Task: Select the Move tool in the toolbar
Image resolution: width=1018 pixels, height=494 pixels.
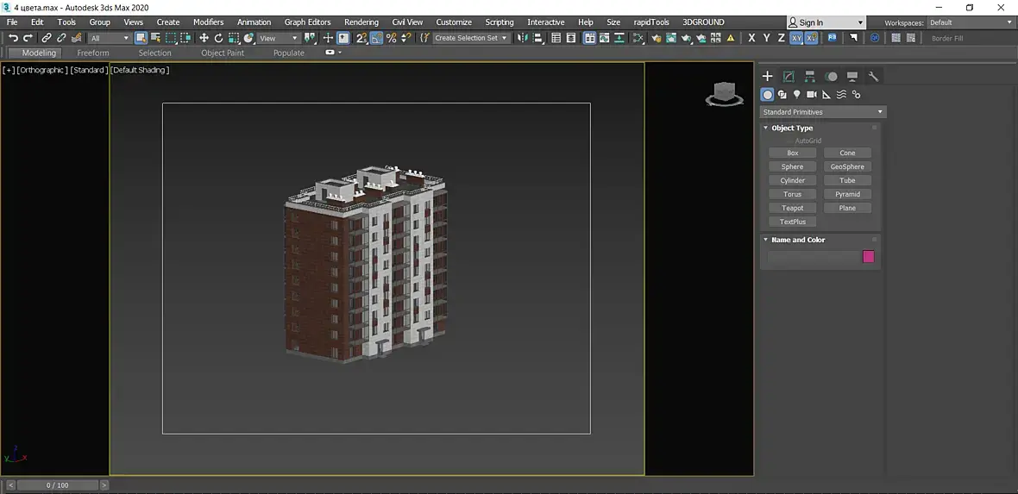Action: click(204, 38)
